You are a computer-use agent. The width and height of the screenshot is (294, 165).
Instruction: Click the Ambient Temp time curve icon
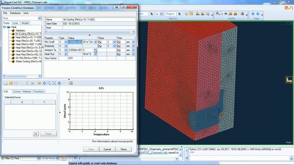pos(119,50)
